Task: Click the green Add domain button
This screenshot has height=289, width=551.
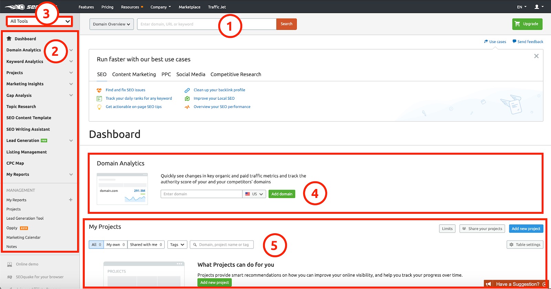Action: pyautogui.click(x=282, y=194)
